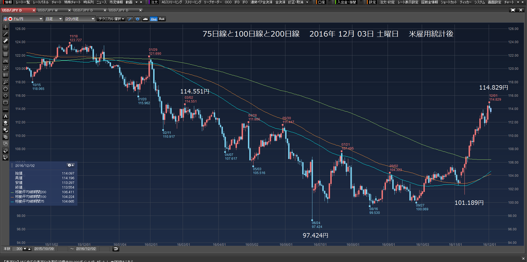This screenshot has height=262, width=527.
Task: Click the bar count field showing 300
Action: 18,249
